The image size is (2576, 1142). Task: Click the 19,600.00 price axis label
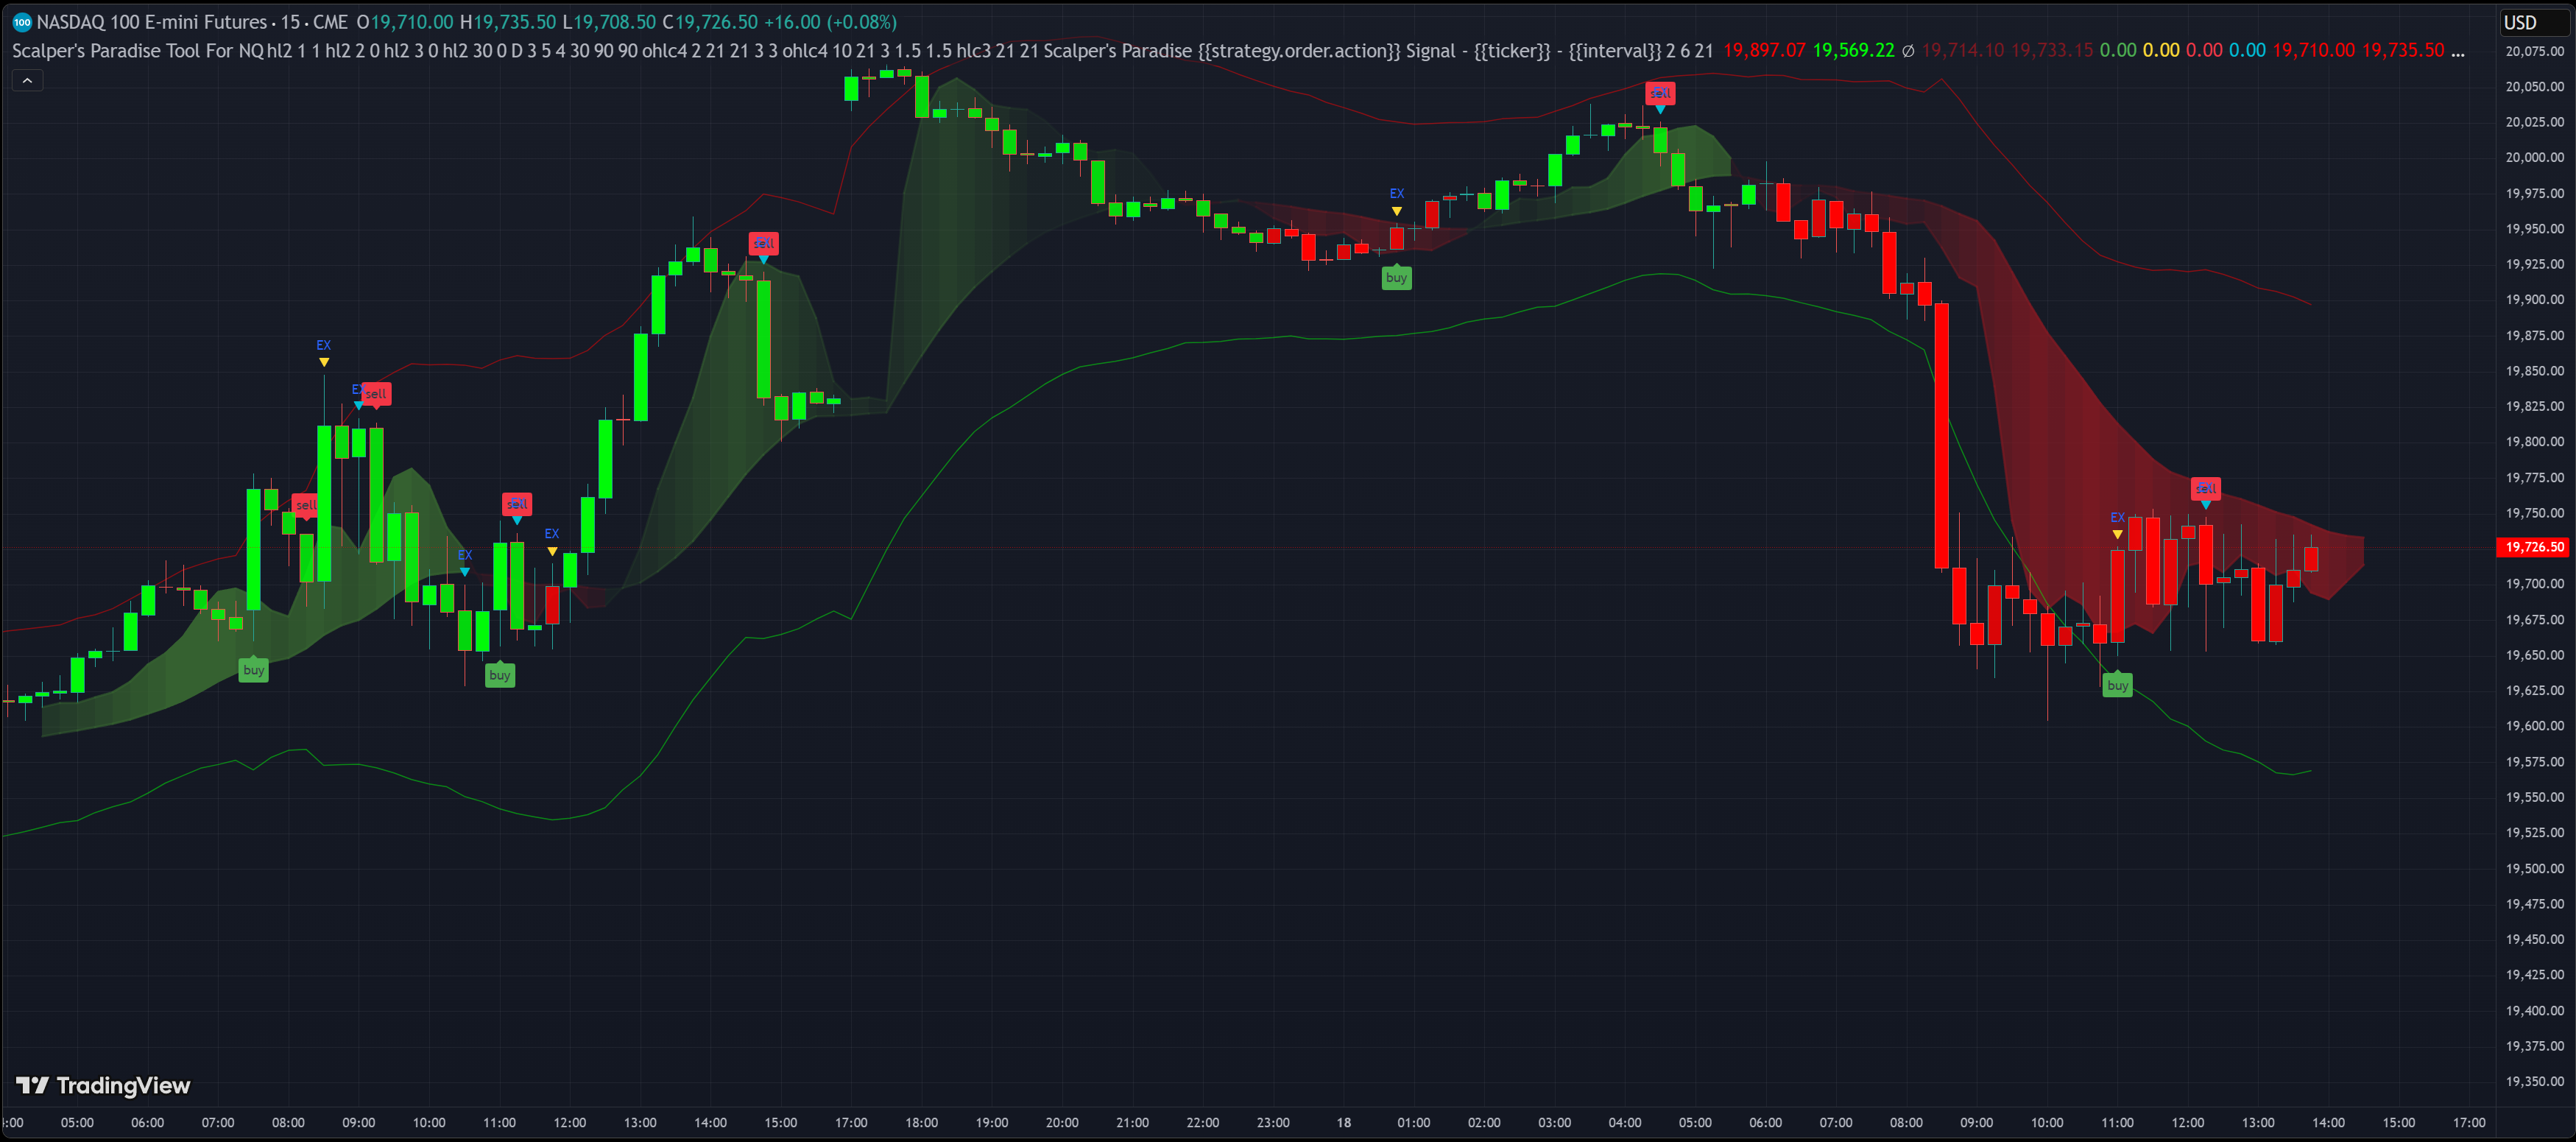coord(2534,725)
